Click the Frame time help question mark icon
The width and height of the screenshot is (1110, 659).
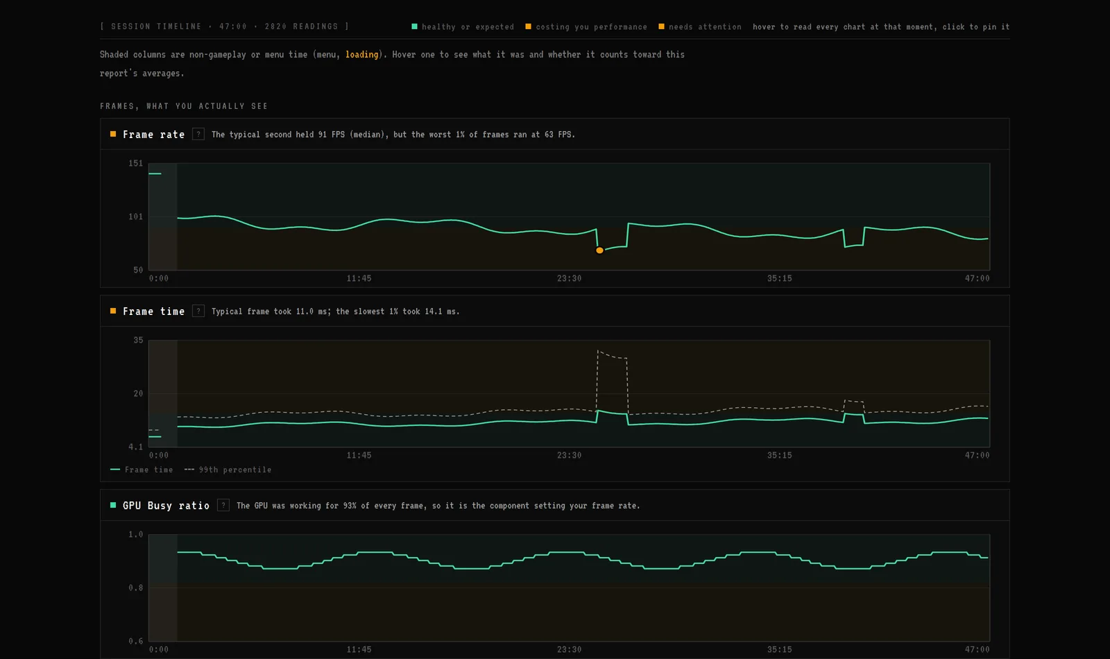(198, 311)
